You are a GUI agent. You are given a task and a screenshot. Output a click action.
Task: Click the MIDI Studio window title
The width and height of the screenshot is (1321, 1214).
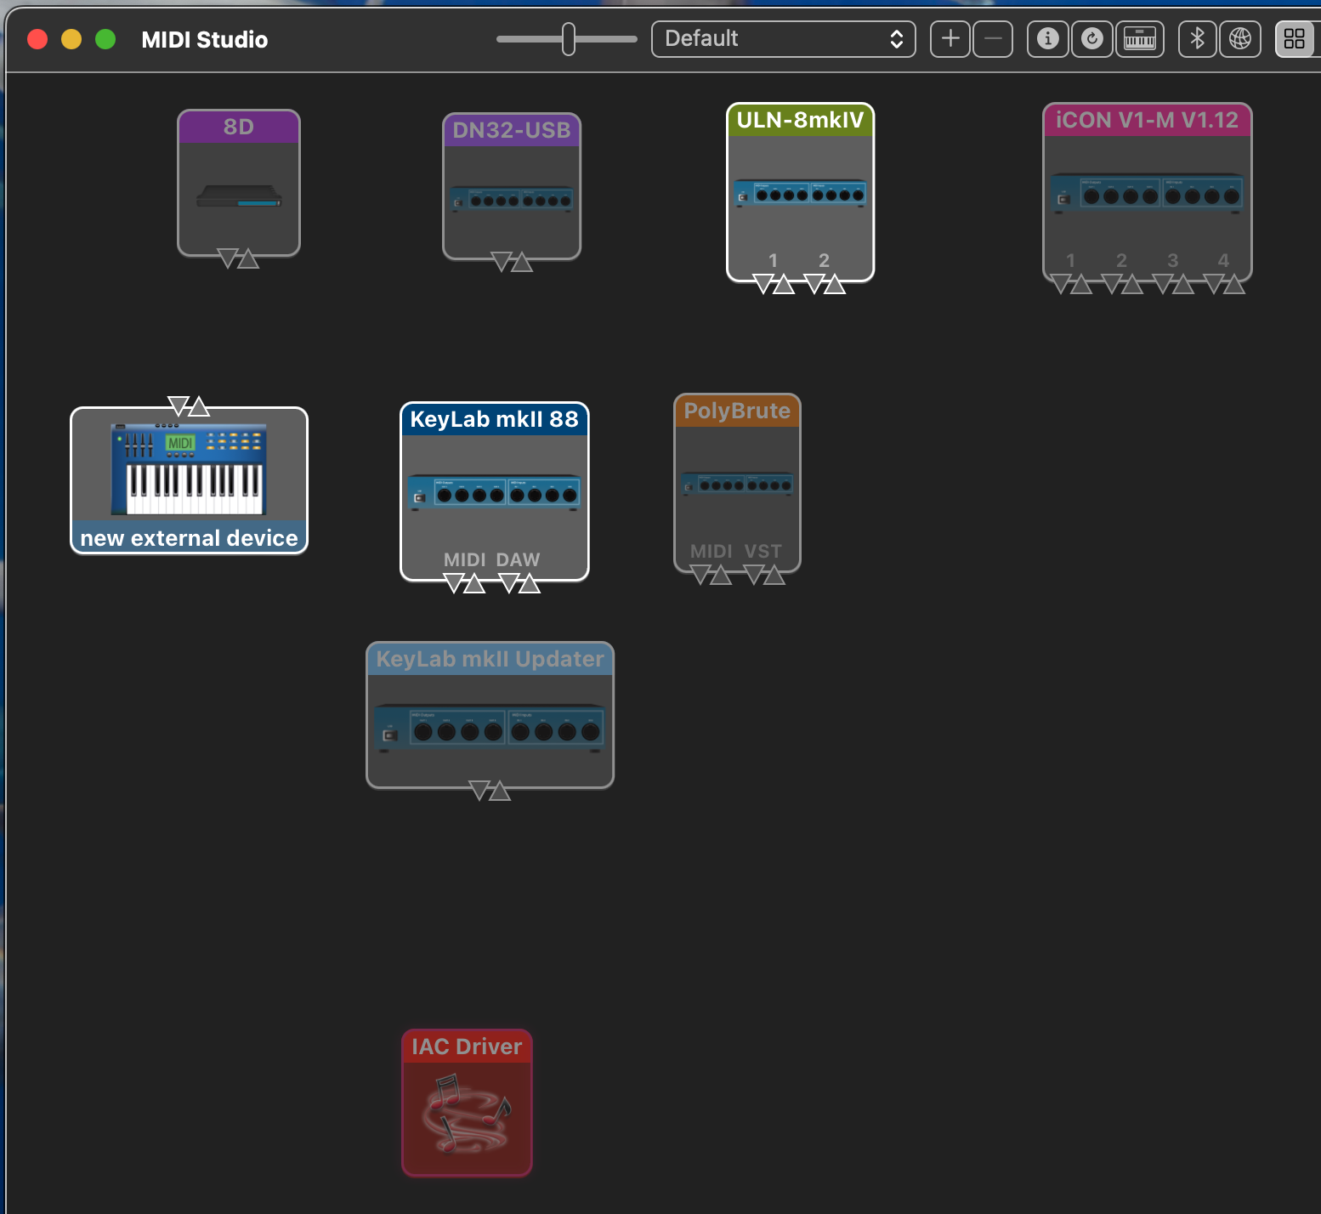click(205, 40)
